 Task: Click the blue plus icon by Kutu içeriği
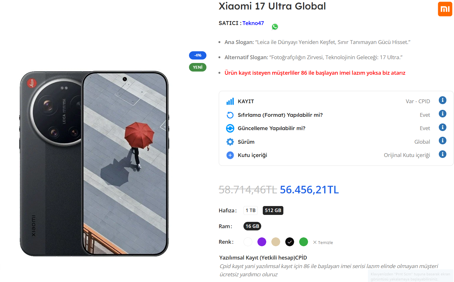click(x=230, y=155)
